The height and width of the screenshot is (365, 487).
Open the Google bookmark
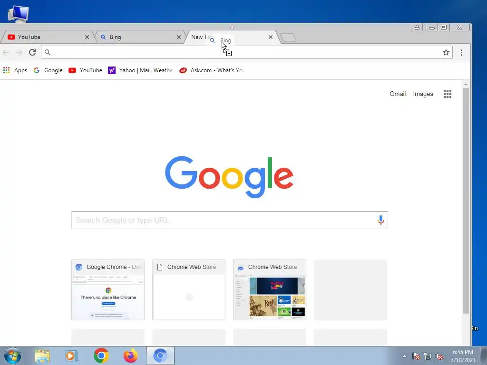48,70
